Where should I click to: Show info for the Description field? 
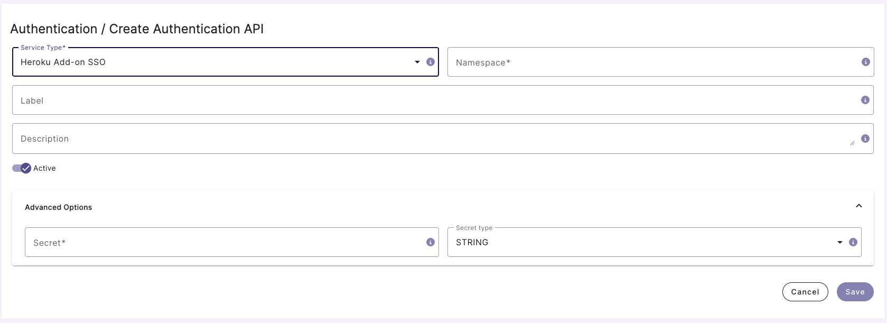pos(865,139)
